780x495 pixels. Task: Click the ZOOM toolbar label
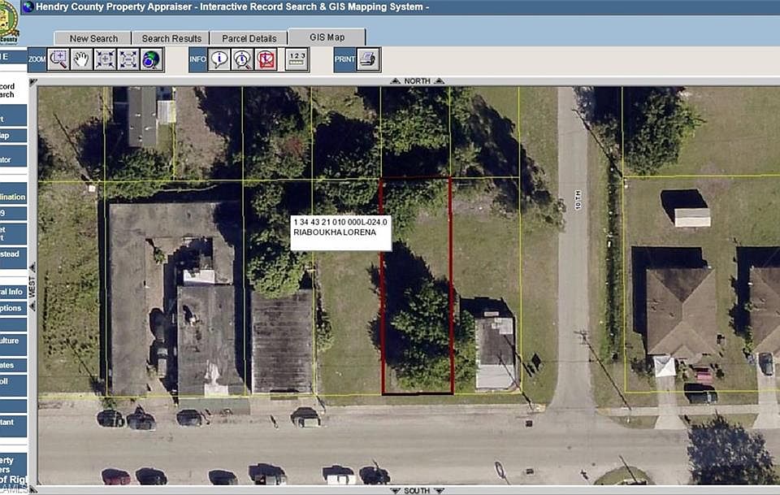37,59
